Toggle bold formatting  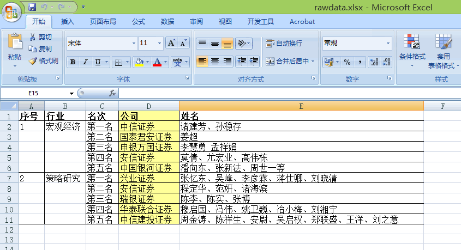point(73,62)
